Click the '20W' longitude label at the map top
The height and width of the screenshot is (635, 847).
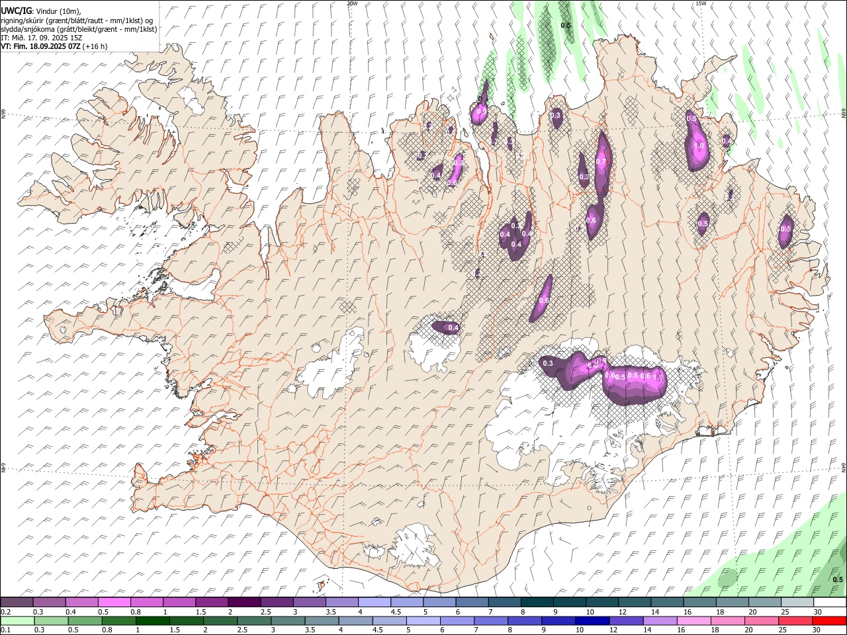point(352,3)
